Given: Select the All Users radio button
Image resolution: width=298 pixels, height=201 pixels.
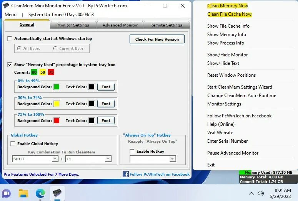Looking at the screenshot, I should 19,48.
